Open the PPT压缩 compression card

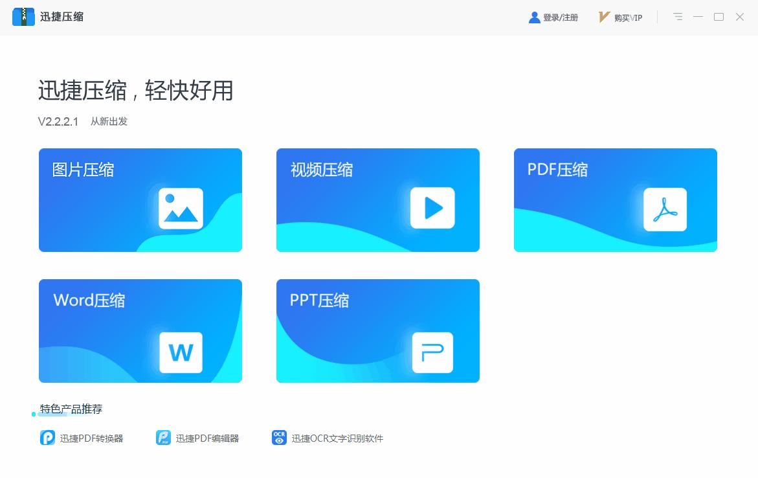pos(377,330)
